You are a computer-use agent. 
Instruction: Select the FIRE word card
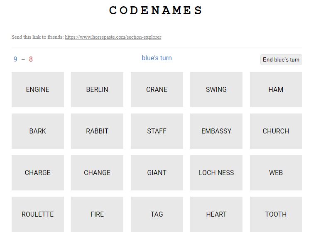tap(97, 214)
